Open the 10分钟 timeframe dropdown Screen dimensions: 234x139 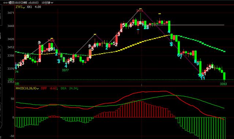point(47,3)
